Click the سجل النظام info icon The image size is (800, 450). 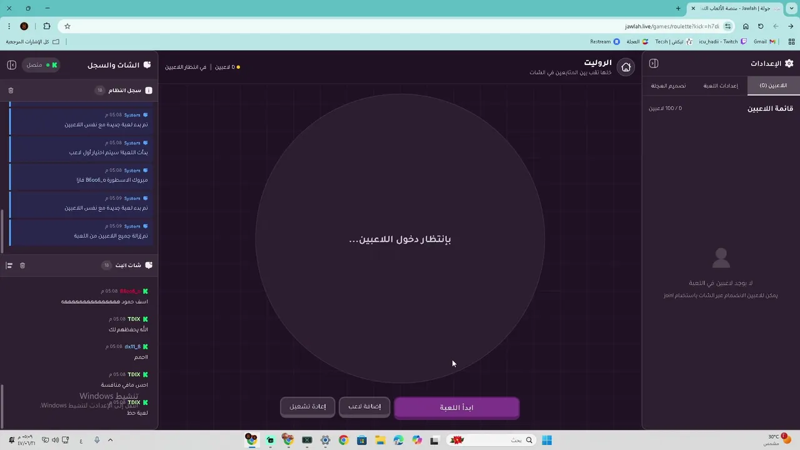pos(149,91)
